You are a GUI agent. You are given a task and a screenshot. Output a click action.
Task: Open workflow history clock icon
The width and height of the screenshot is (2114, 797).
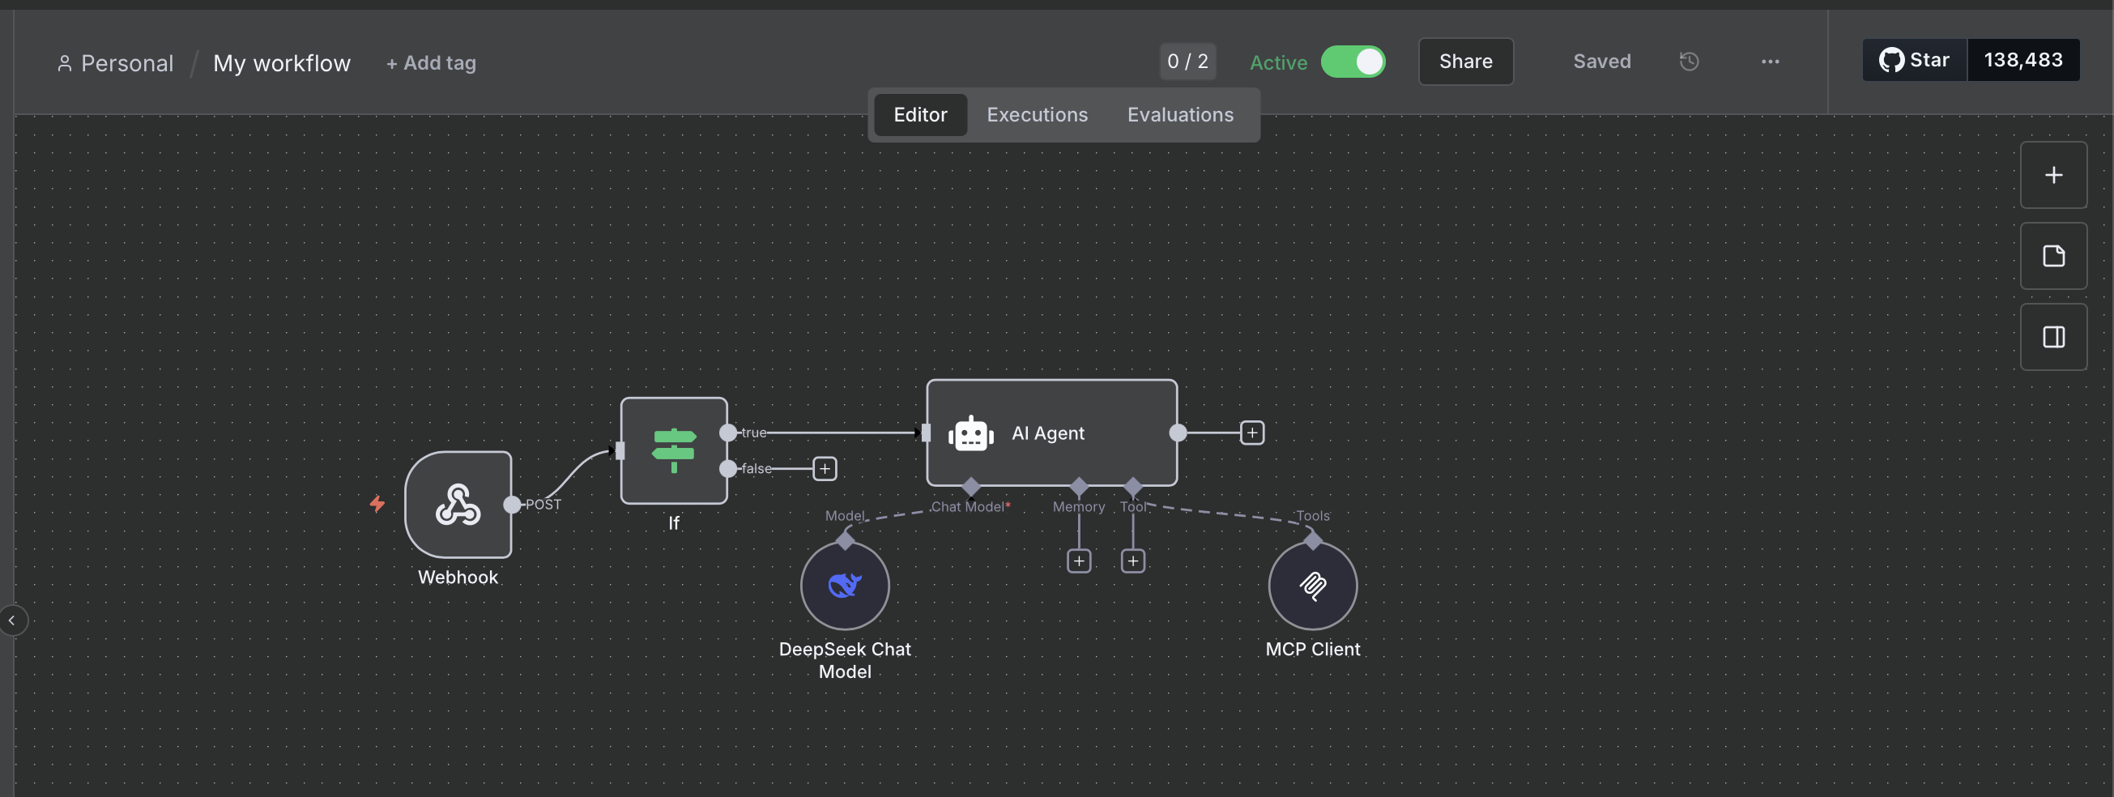(x=1689, y=62)
